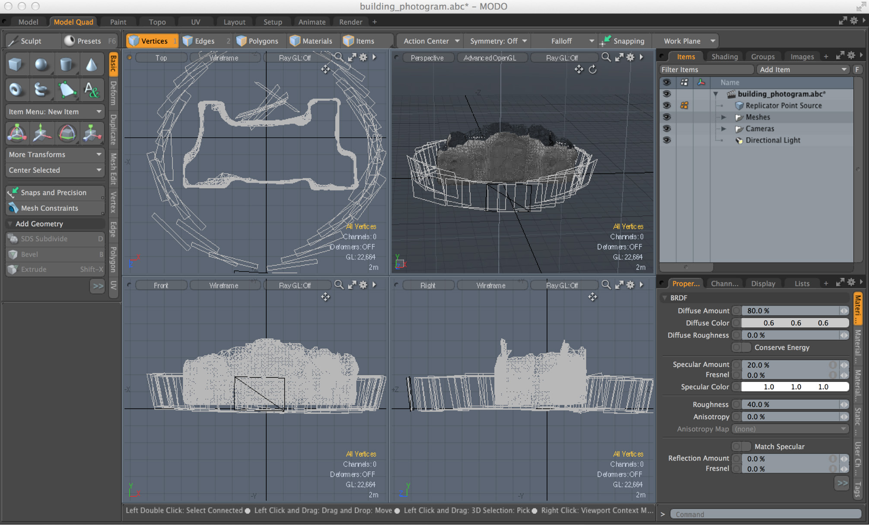Activate the Transform tool icon
The image size is (869, 525).
tap(17, 133)
